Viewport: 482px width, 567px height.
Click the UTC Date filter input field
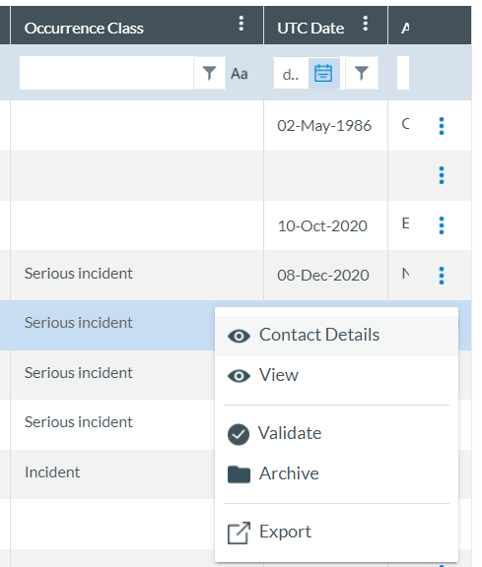(291, 74)
